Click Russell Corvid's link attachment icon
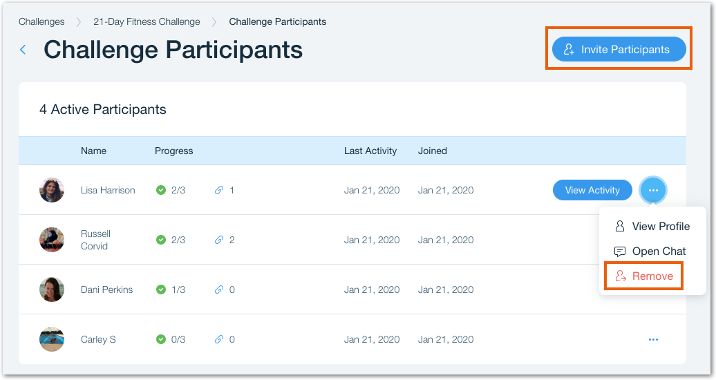The height and width of the screenshot is (380, 716). 219,240
